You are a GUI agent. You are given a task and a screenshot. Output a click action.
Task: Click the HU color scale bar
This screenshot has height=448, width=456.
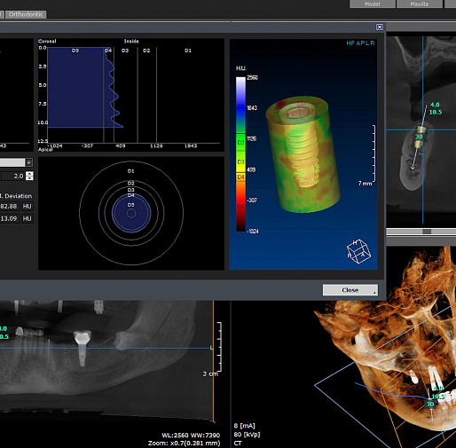point(240,154)
